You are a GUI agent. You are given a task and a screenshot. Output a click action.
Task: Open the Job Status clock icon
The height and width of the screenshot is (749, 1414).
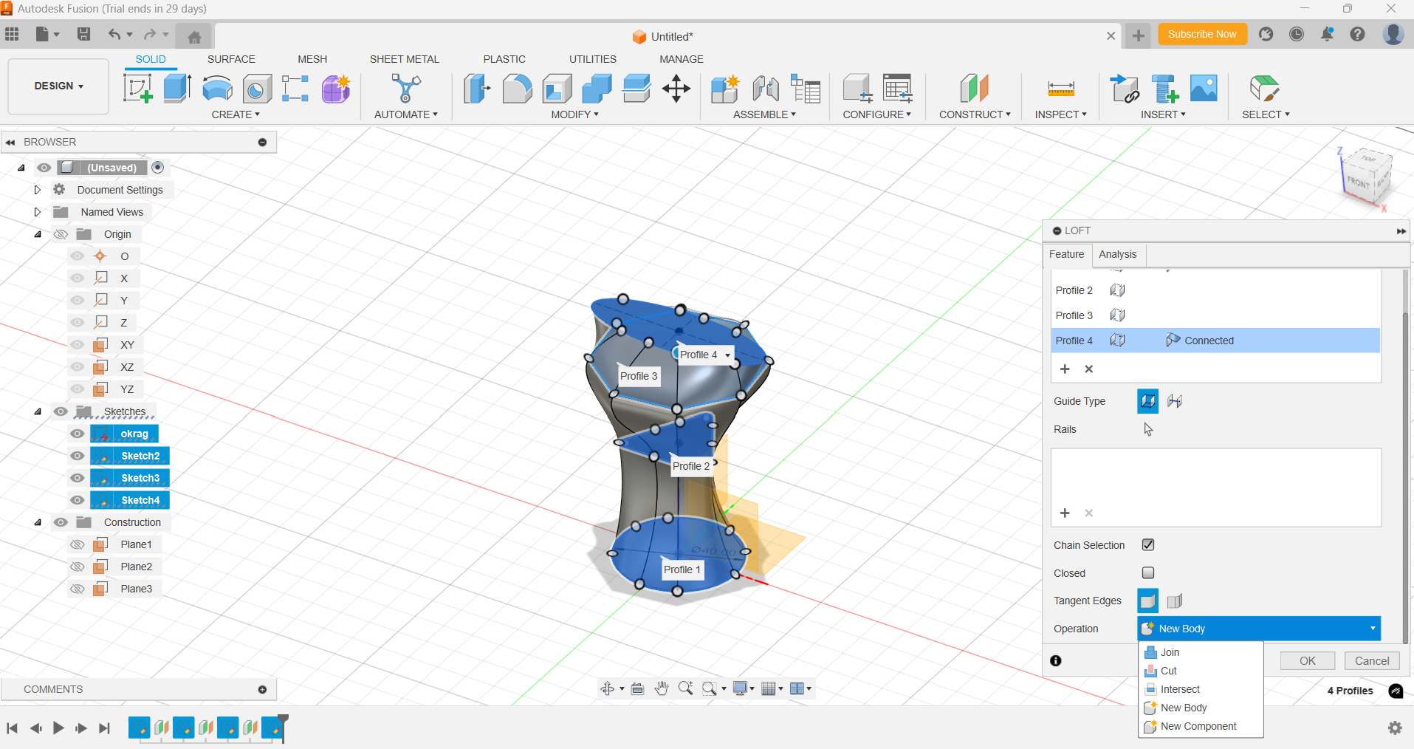[x=1297, y=34]
